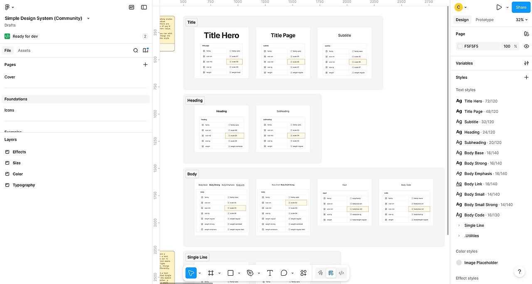Switch to Draw mode icon
The image size is (532, 284).
click(320, 273)
